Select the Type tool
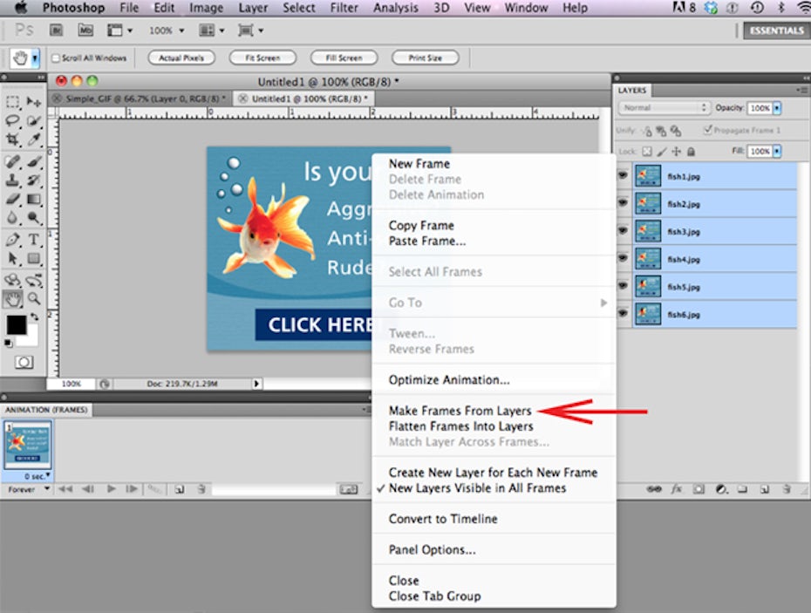Image resolution: width=811 pixels, height=613 pixels. coord(35,240)
